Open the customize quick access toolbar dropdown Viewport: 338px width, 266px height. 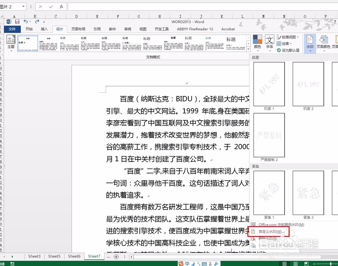point(44,22)
